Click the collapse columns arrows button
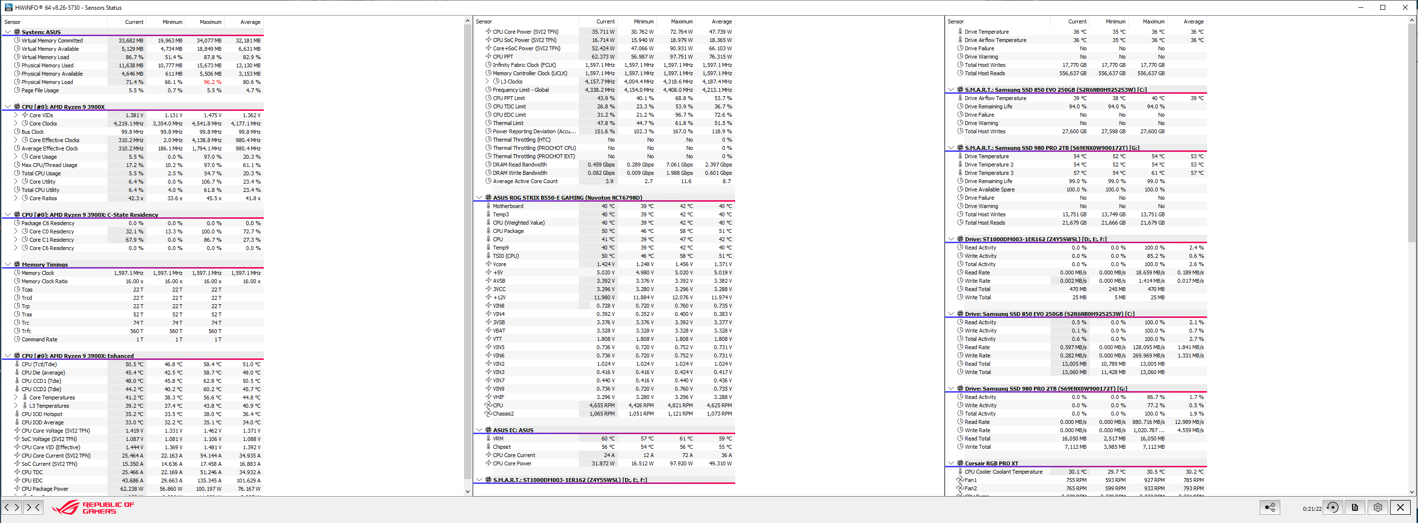The width and height of the screenshot is (1418, 523). coord(33,507)
